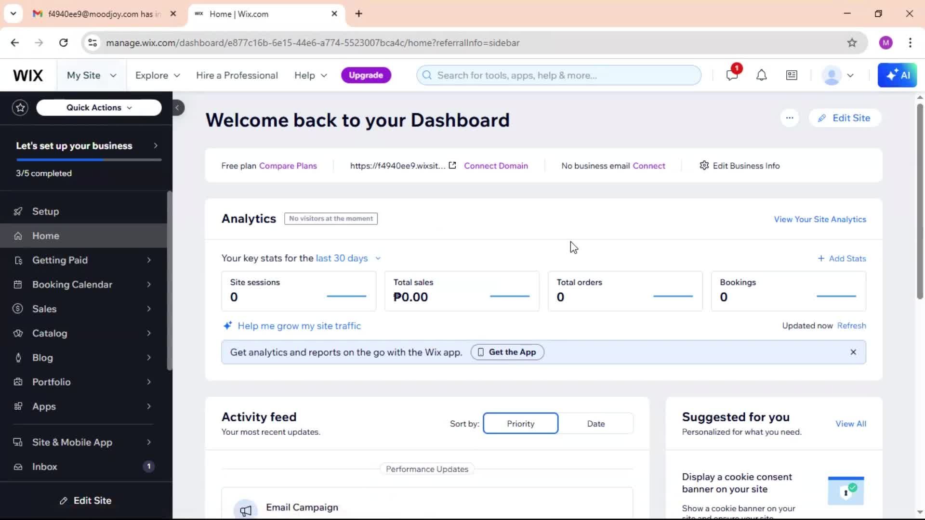Sort activity feed by Date
925x520 pixels.
596,424
